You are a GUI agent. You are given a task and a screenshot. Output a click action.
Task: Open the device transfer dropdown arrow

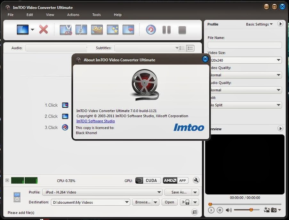[x=195, y=202]
